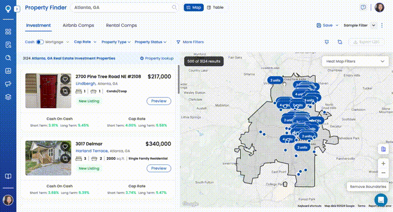393x212 pixels.
Task: Open the map Terms link
Action: [x=361, y=206]
